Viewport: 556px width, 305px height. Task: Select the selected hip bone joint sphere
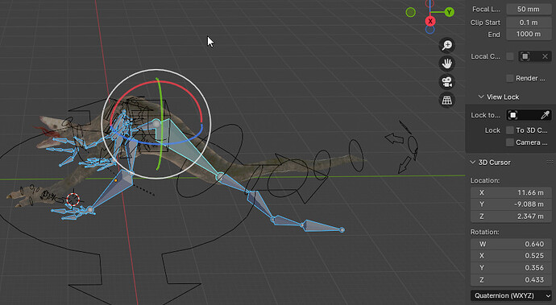click(x=156, y=124)
